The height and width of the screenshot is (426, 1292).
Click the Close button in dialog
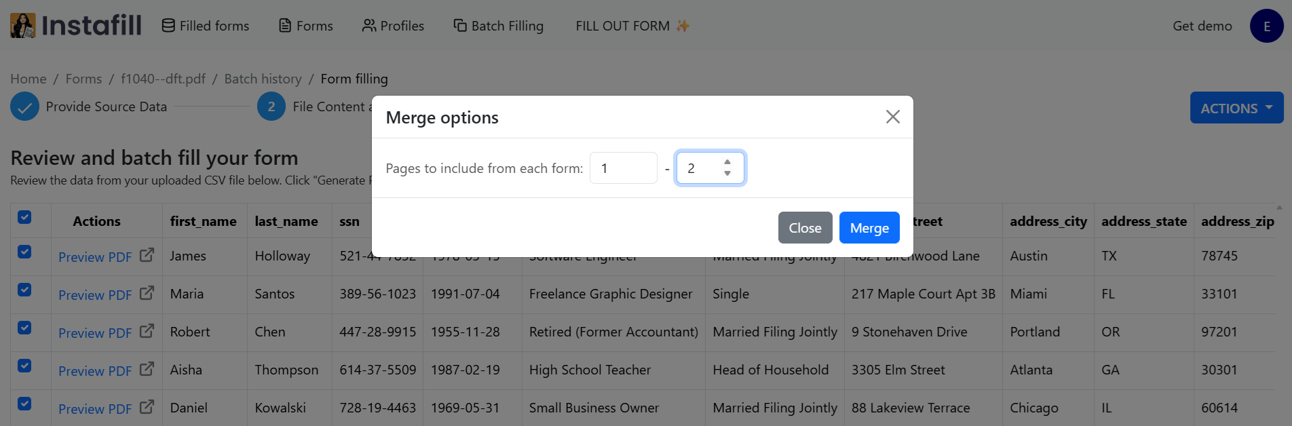[805, 228]
